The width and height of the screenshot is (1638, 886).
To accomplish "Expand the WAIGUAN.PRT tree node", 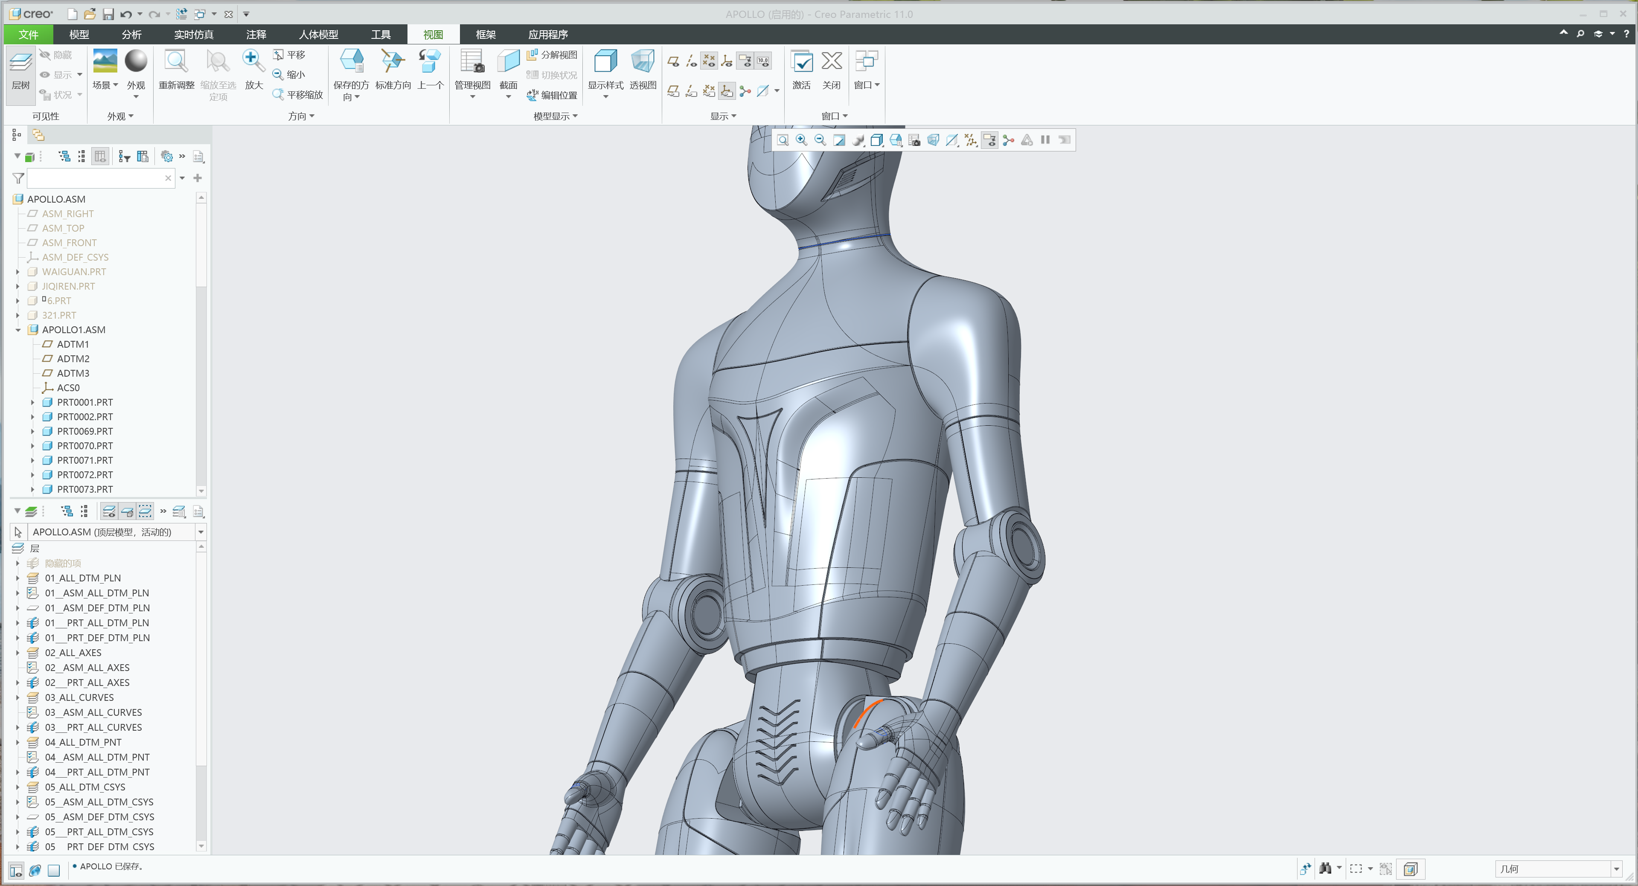I will point(18,271).
